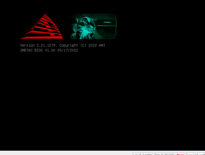Toggle the RCTRL key indicator
The image size is (205, 155).
[170, 154]
